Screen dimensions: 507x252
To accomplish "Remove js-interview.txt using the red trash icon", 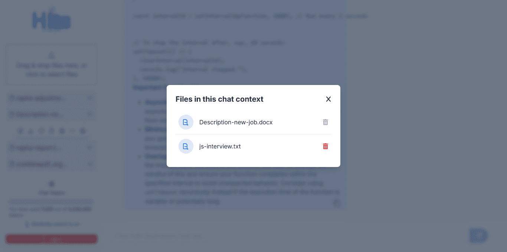I will 326,146.
